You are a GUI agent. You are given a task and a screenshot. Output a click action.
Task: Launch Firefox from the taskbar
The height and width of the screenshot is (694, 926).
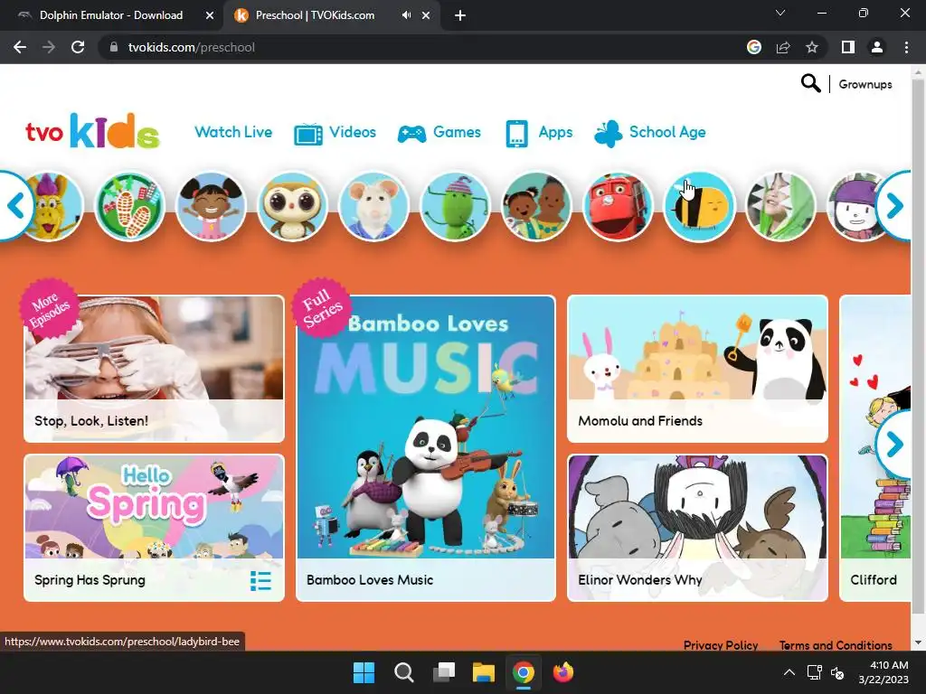click(563, 672)
